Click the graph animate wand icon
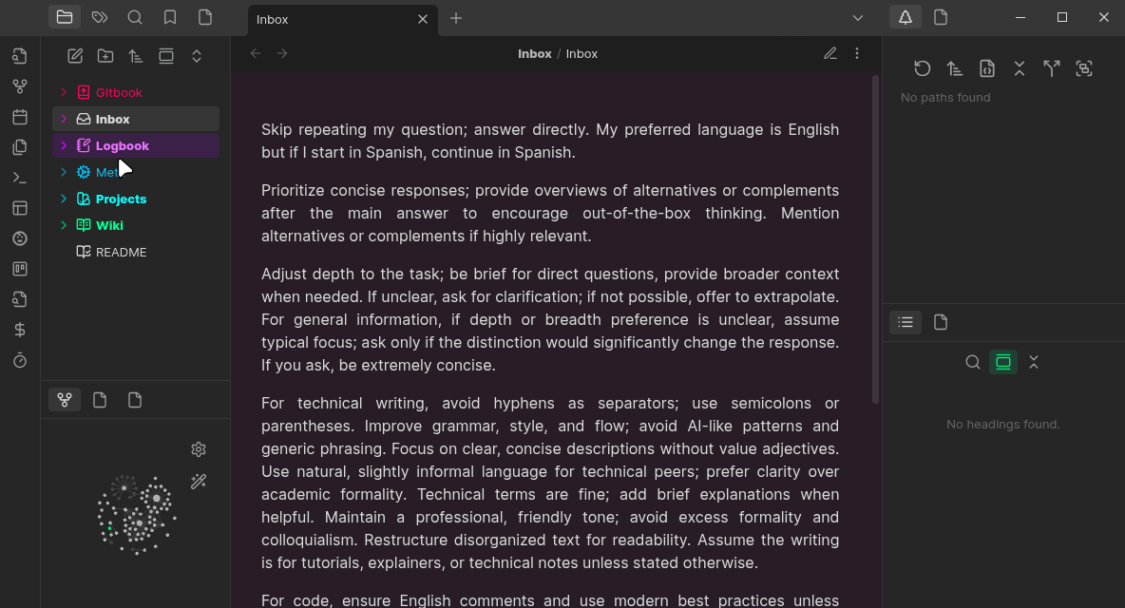 199,481
